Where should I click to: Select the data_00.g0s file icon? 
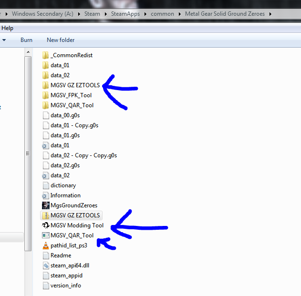pos(46,115)
